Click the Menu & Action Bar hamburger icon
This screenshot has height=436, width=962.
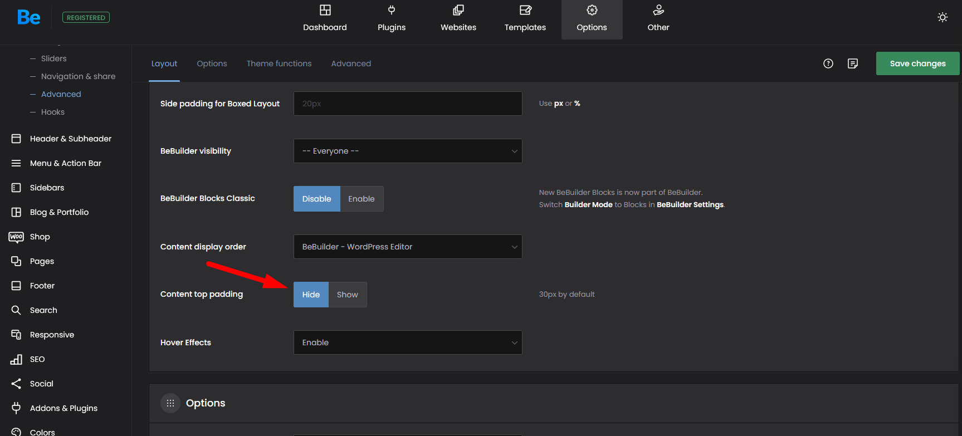(16, 163)
